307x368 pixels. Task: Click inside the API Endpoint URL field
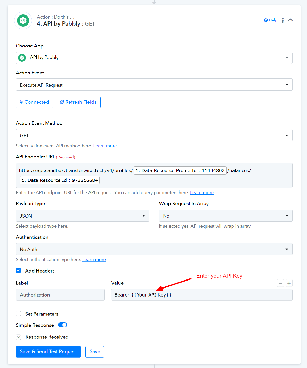click(x=154, y=175)
